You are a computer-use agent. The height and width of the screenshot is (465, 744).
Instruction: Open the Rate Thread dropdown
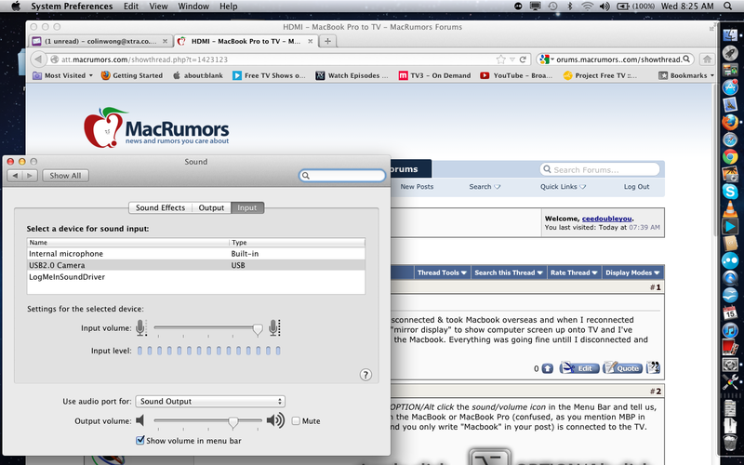(x=574, y=272)
